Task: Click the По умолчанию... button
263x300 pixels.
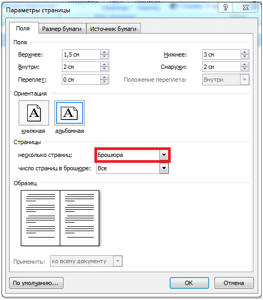Action: coord(36,283)
